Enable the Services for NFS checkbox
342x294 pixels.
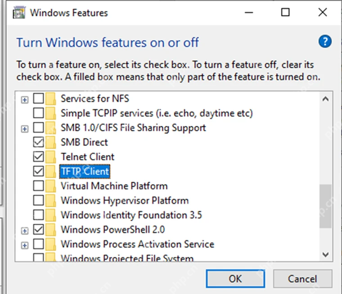click(x=38, y=98)
